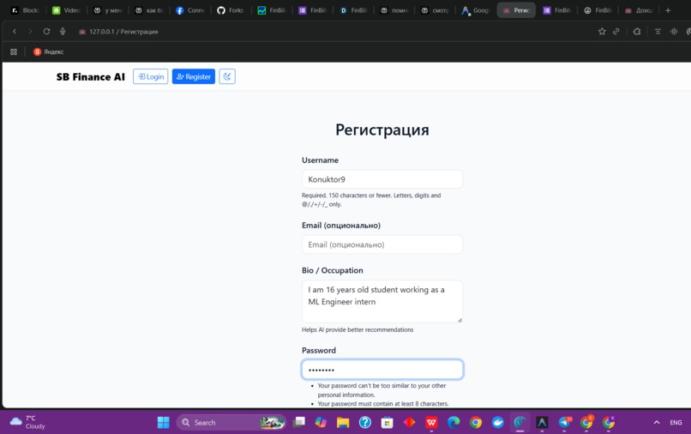The width and height of the screenshot is (691, 434).
Task: Click the Password label above the field
Action: click(x=319, y=350)
